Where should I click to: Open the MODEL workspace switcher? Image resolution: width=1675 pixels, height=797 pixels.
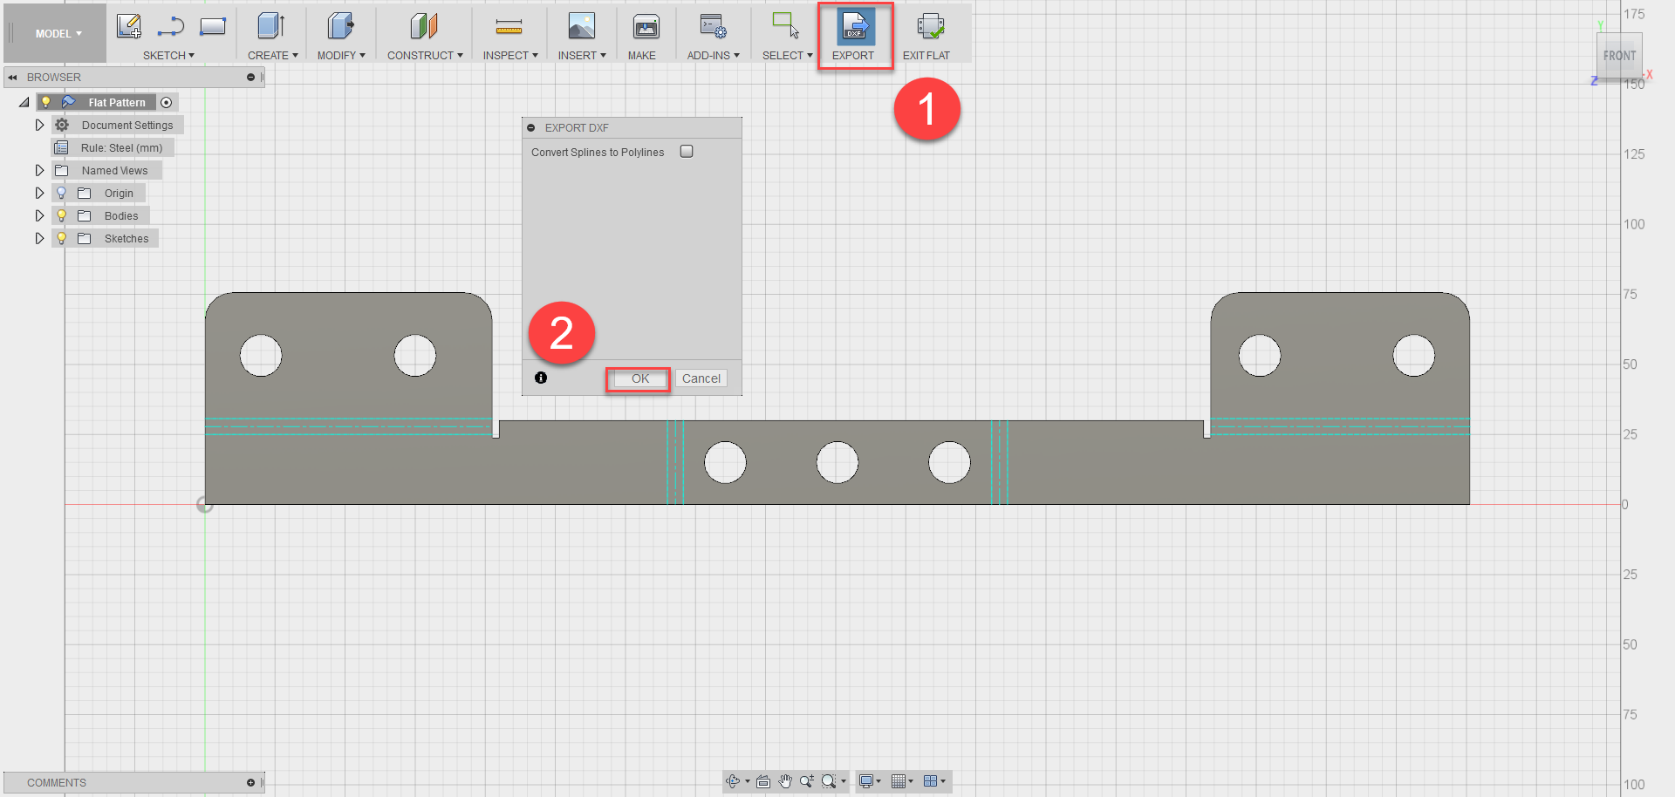coord(54,33)
